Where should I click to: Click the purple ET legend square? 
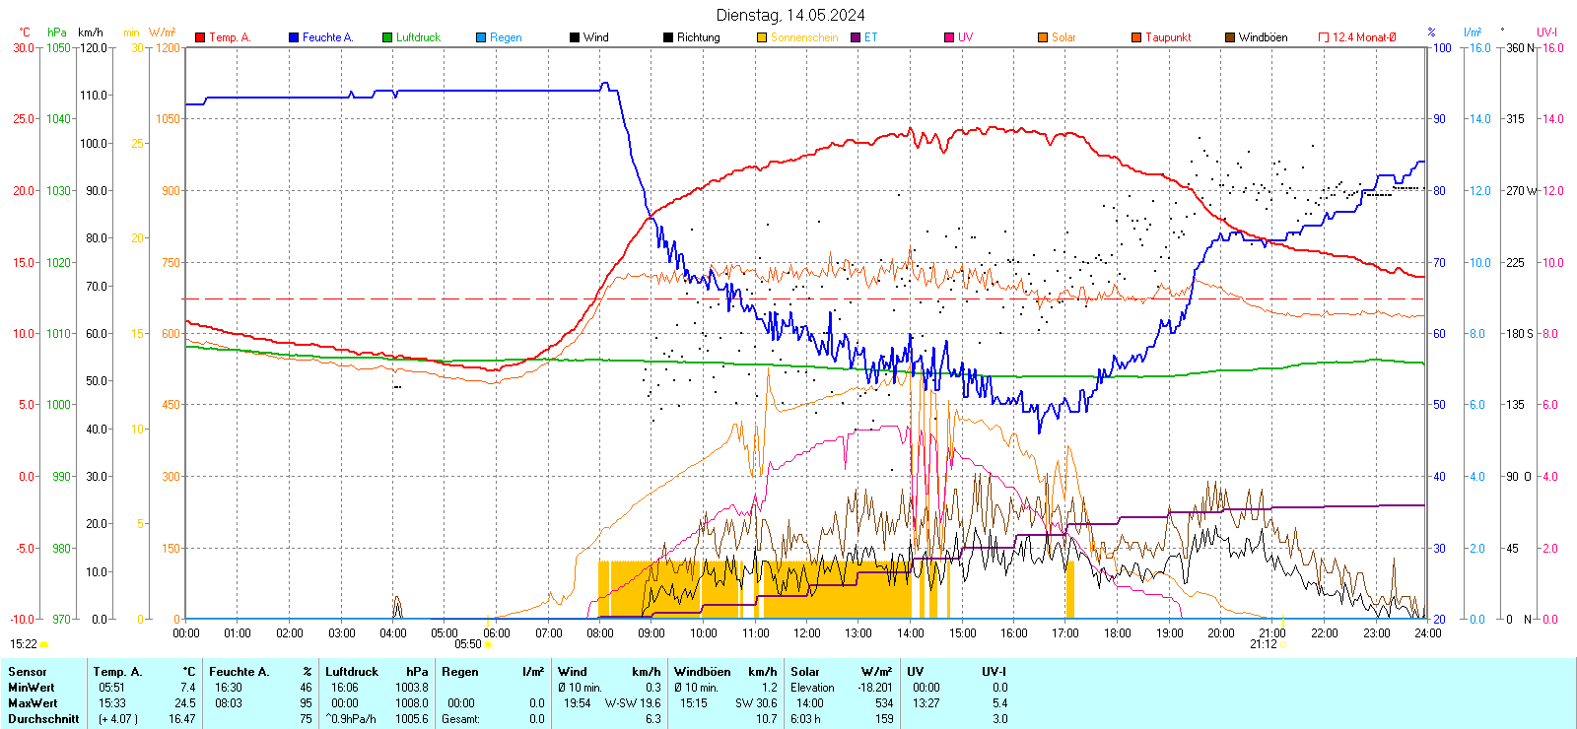(x=856, y=37)
